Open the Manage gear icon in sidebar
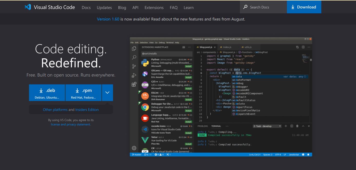Screen dimensions: 356x170 134,148
